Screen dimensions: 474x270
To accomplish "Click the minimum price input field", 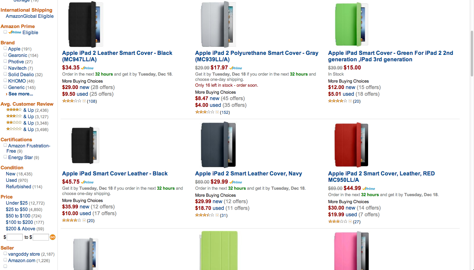I will pyautogui.click(x=15, y=237).
